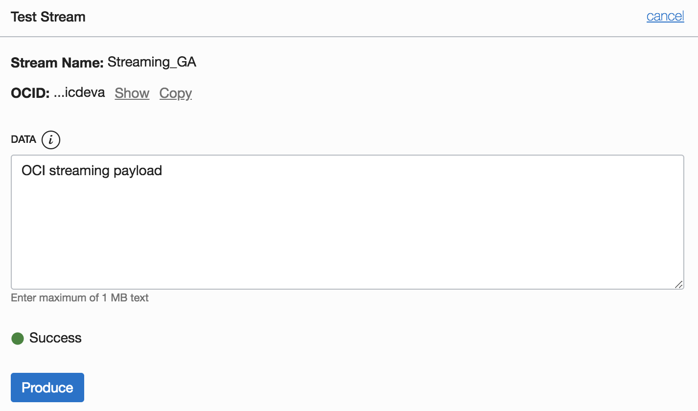This screenshot has height=411, width=698.
Task: Show the full OCID
Action: 132,93
